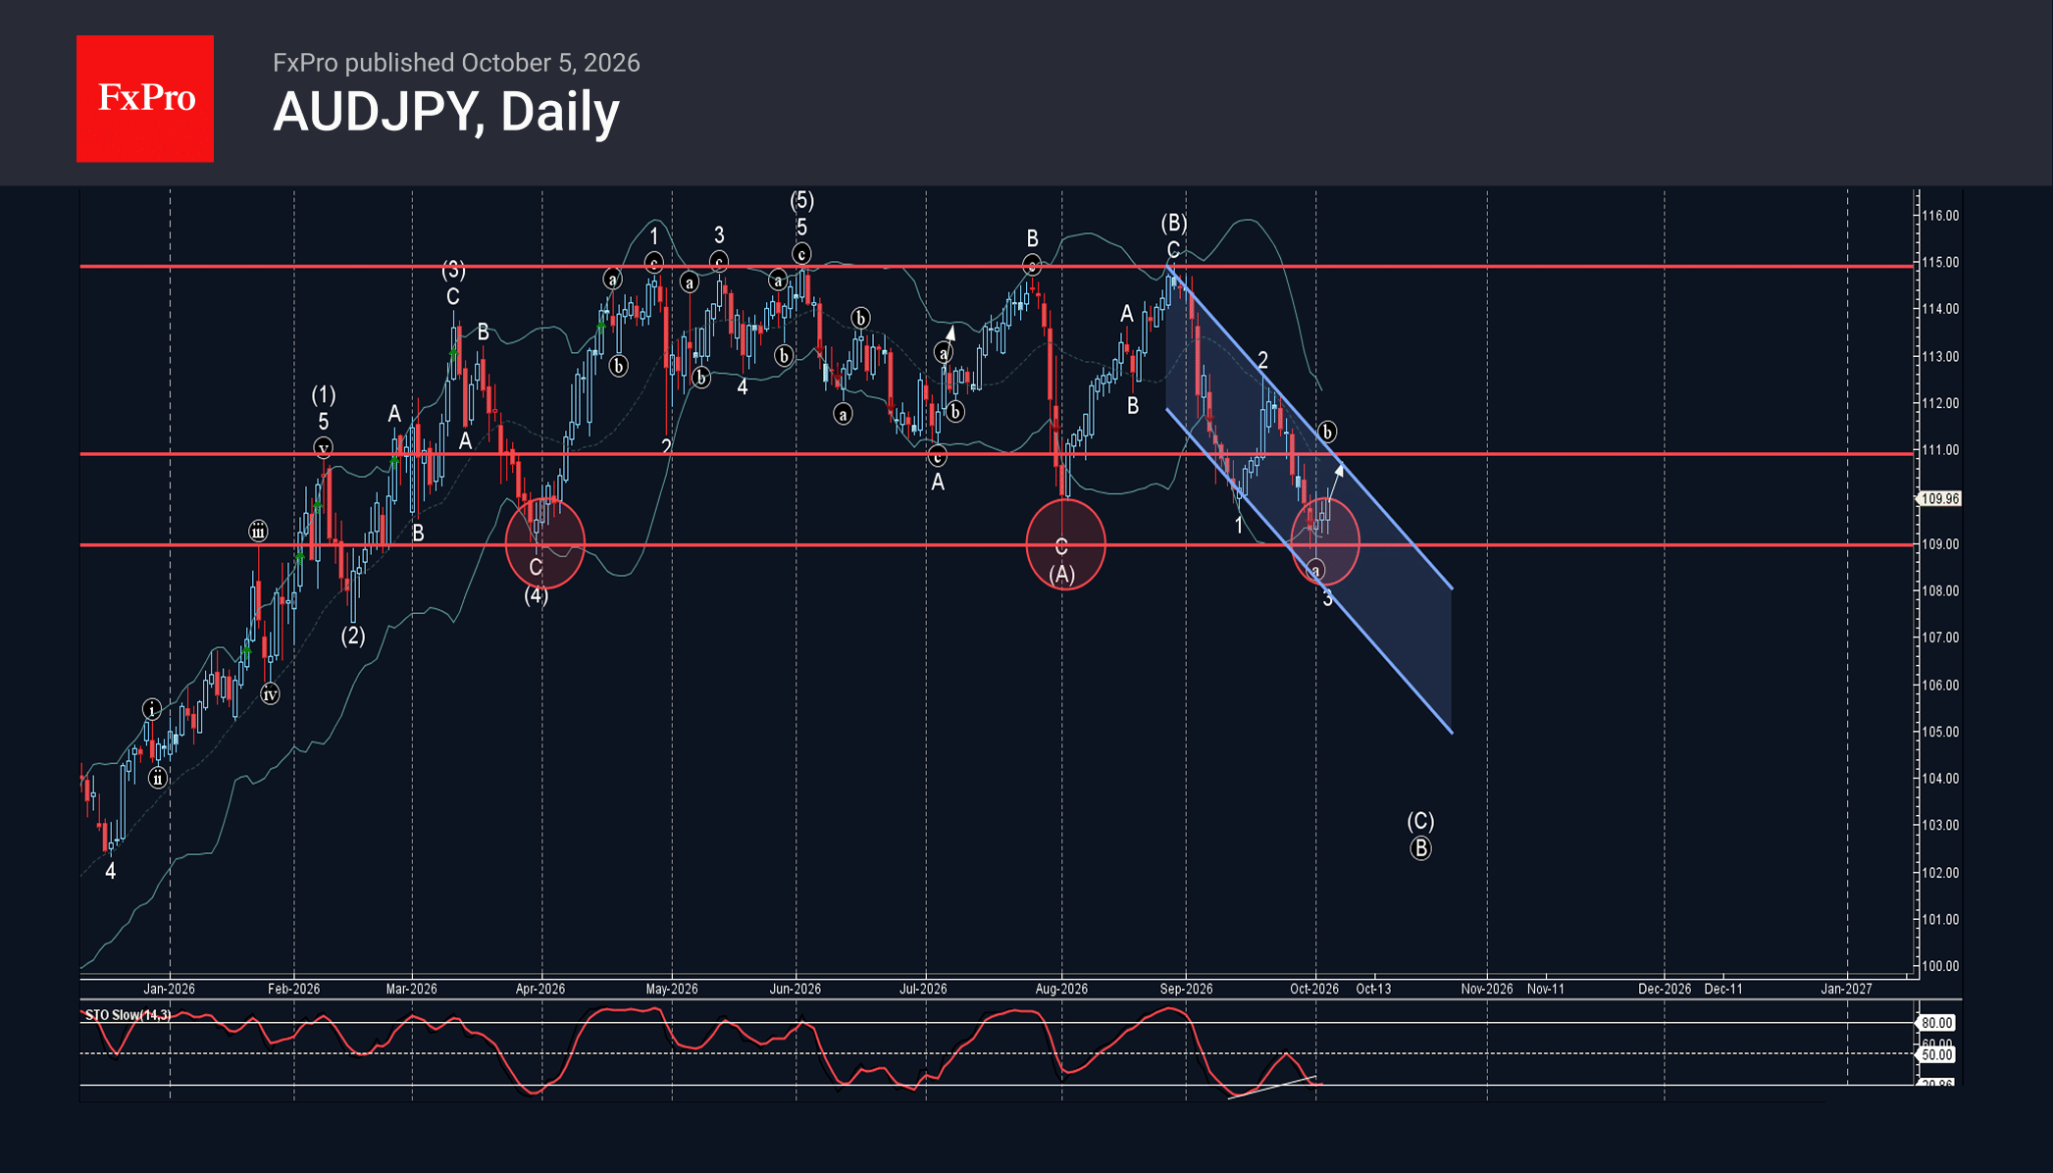Click the Jan-2026 date axis label
Image resolution: width=2053 pixels, height=1173 pixels.
169,989
